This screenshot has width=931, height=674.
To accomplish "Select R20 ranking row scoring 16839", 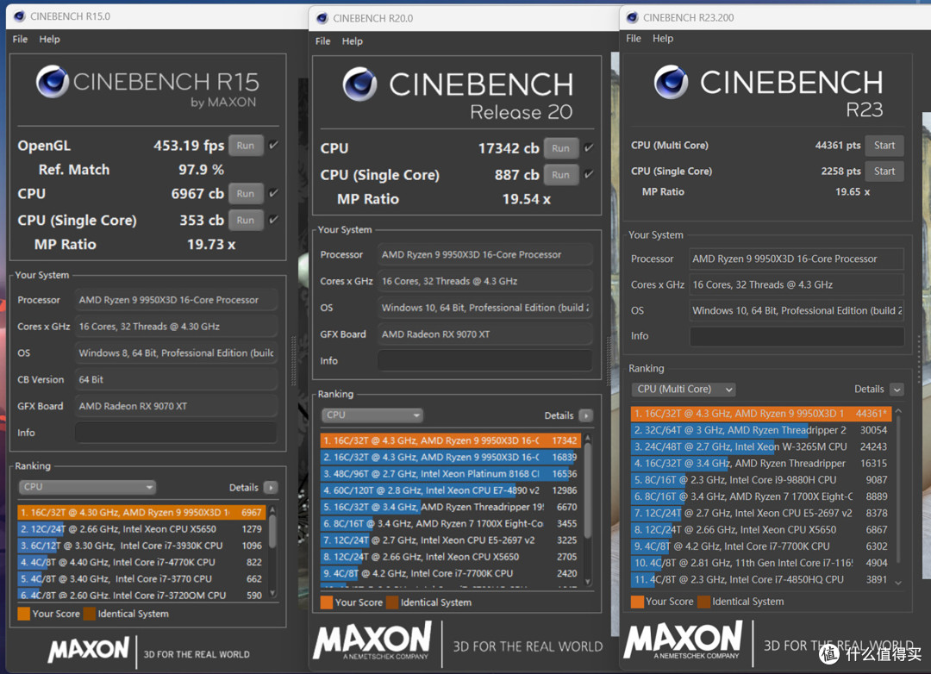I will [450, 458].
